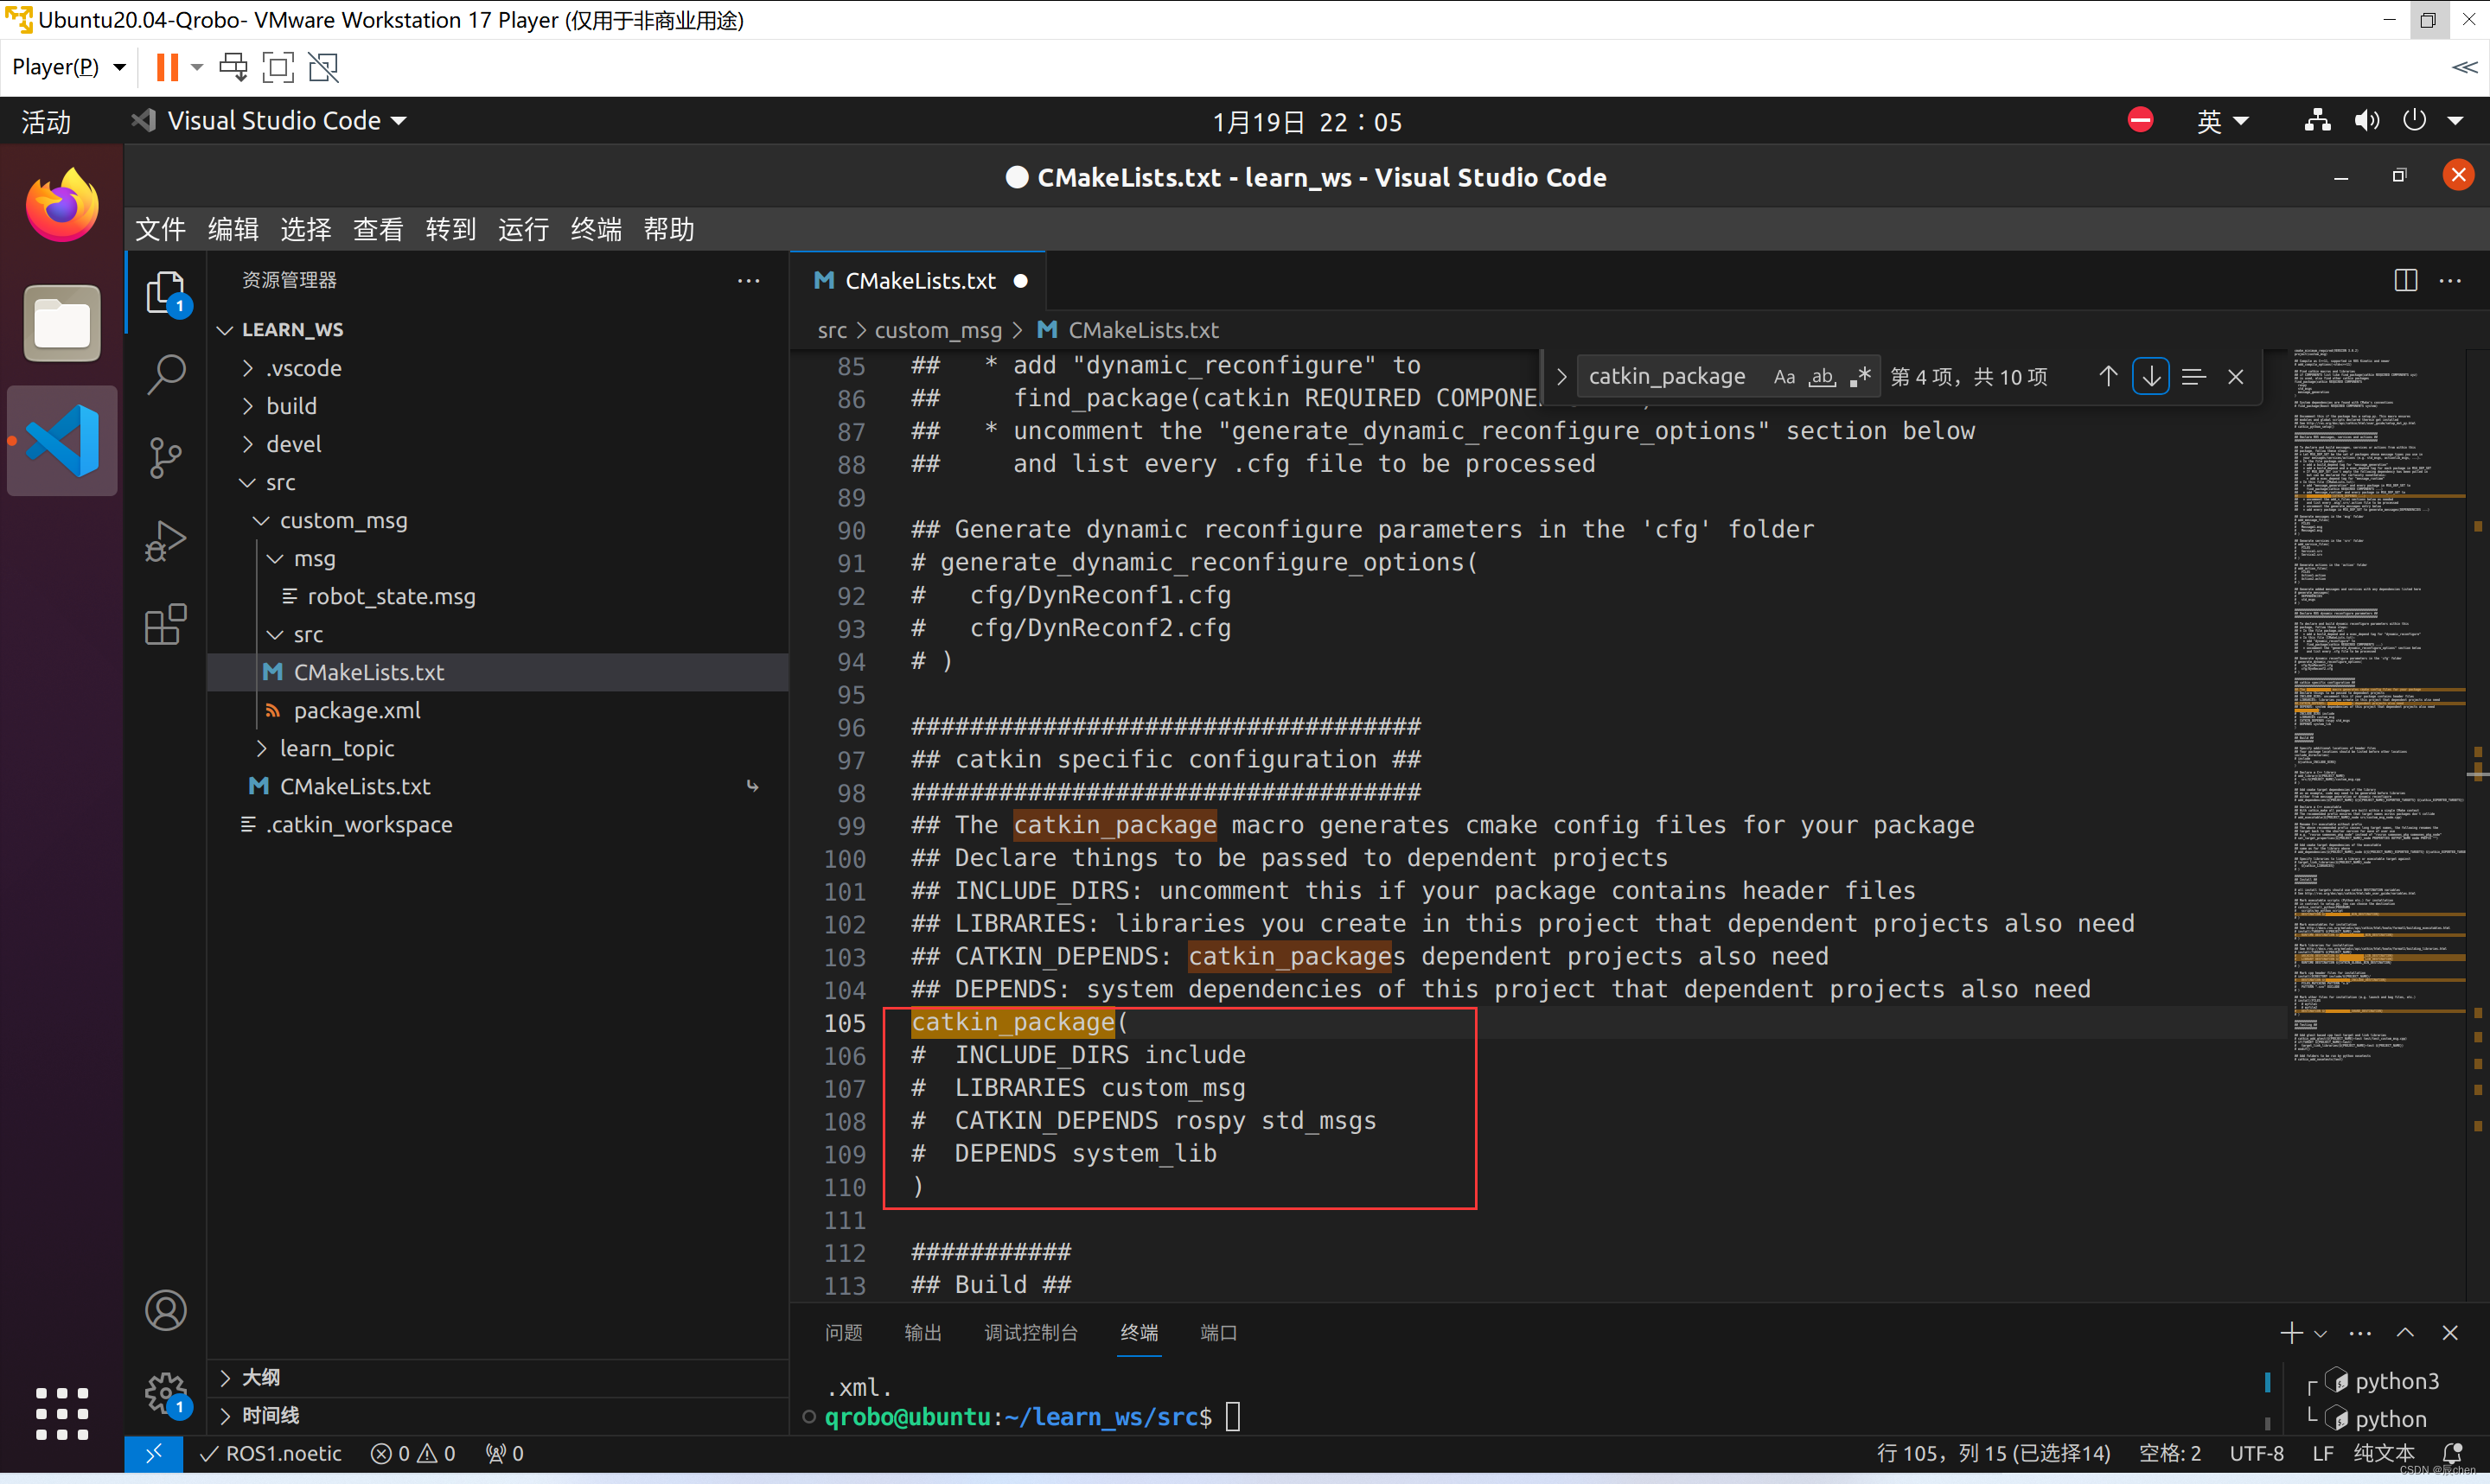Open the 查看 menu
Viewport: 2490px width, 1484px height.
click(378, 229)
